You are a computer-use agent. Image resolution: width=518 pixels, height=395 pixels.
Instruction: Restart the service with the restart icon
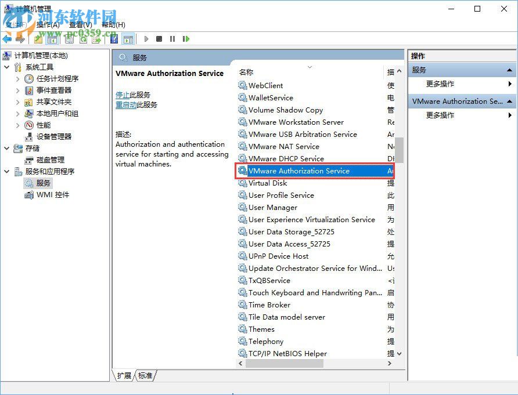(x=187, y=39)
